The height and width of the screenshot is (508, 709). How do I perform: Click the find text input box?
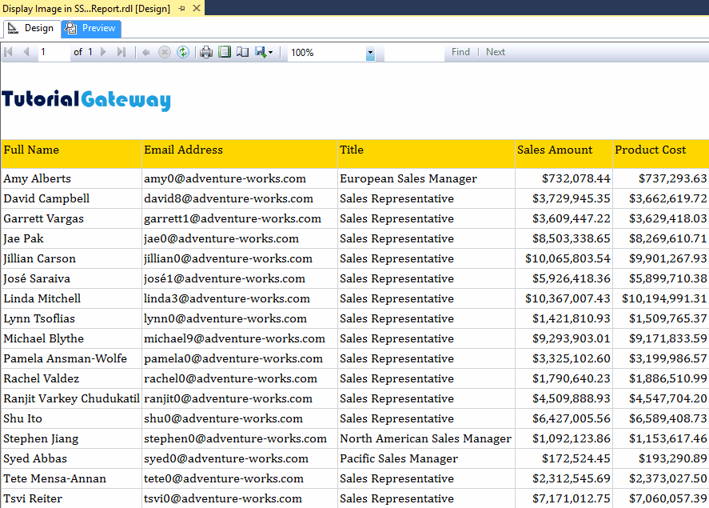[413, 52]
